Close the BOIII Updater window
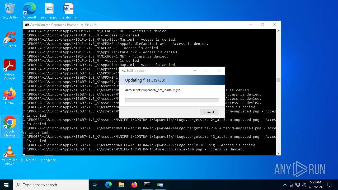This screenshot has width=338, height=190. 219,70
